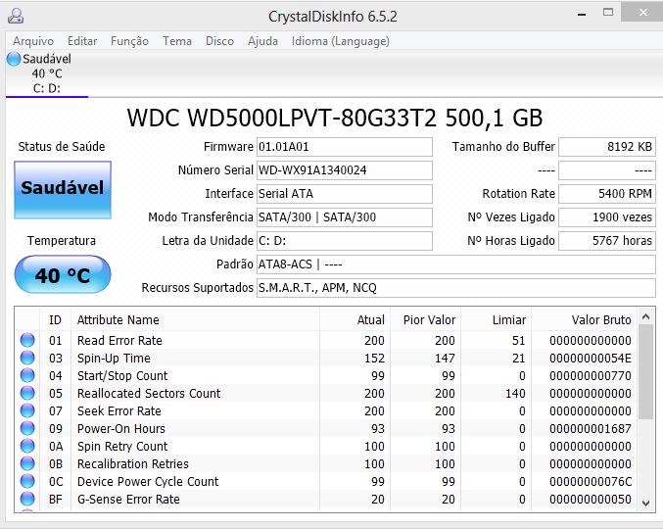Screen dimensions: 663x529
Task: Click raw value 000000001687
Action: point(591,428)
